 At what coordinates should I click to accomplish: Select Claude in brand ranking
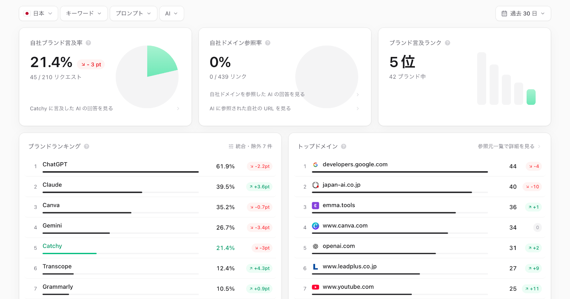pos(150,187)
